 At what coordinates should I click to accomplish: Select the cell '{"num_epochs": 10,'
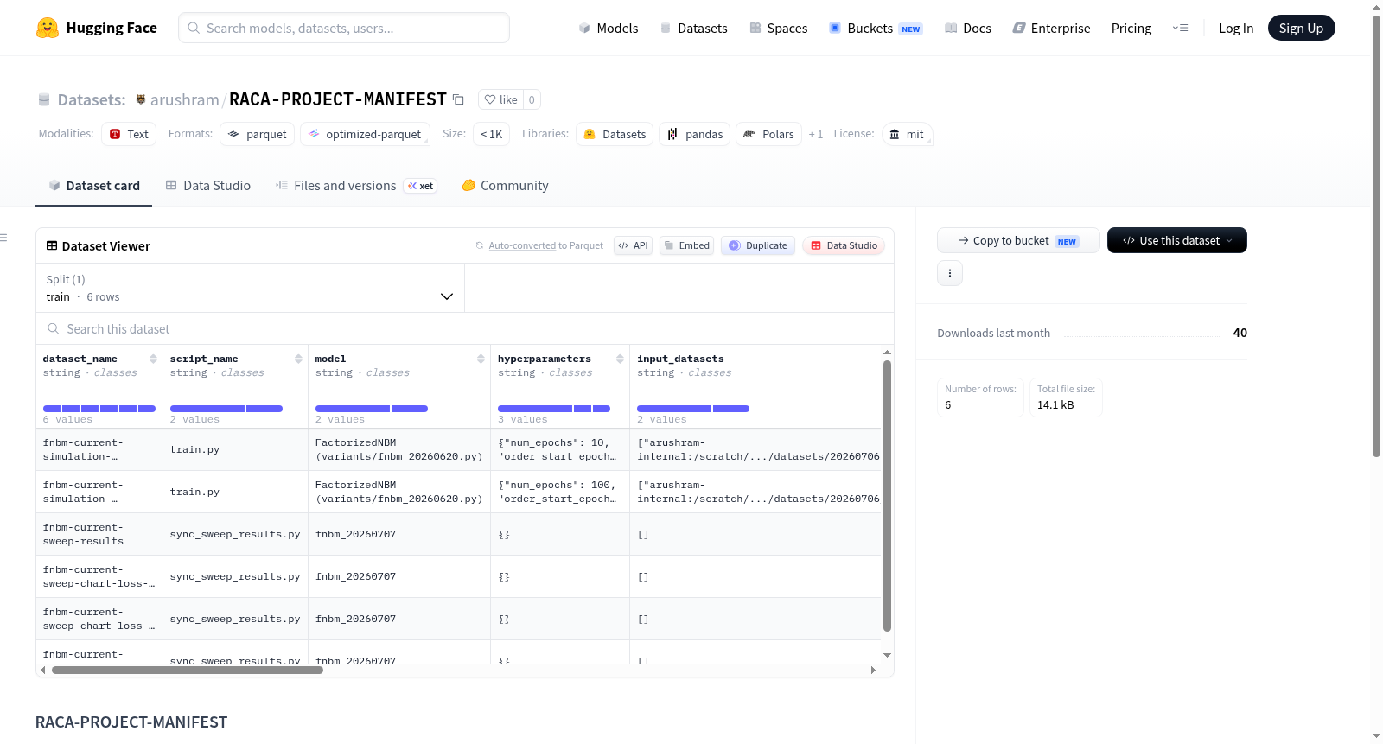click(560, 449)
